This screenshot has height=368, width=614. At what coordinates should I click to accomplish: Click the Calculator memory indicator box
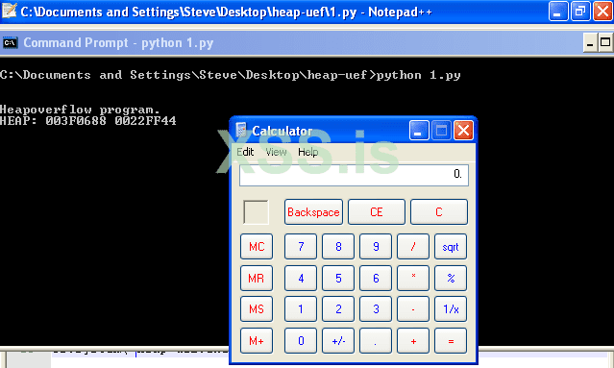tap(257, 212)
